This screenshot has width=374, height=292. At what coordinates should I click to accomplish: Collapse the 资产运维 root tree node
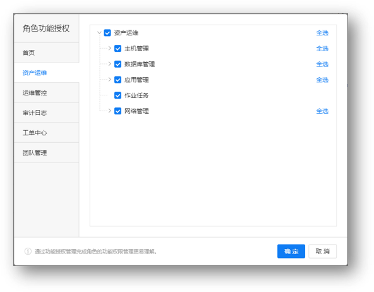coord(99,33)
